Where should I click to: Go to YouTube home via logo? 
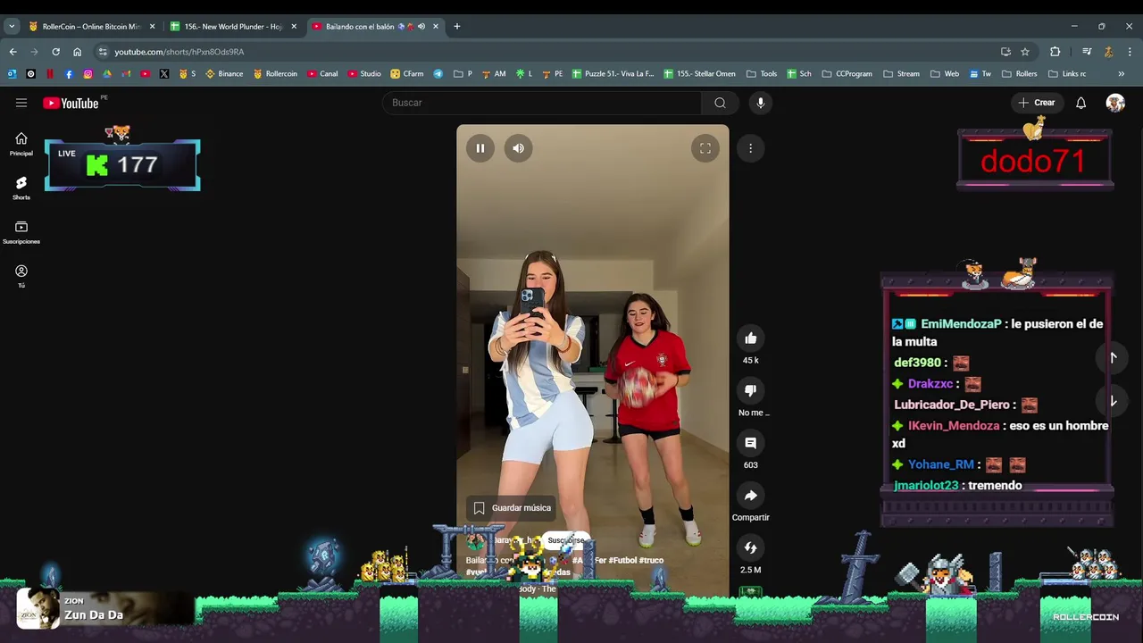click(x=71, y=103)
